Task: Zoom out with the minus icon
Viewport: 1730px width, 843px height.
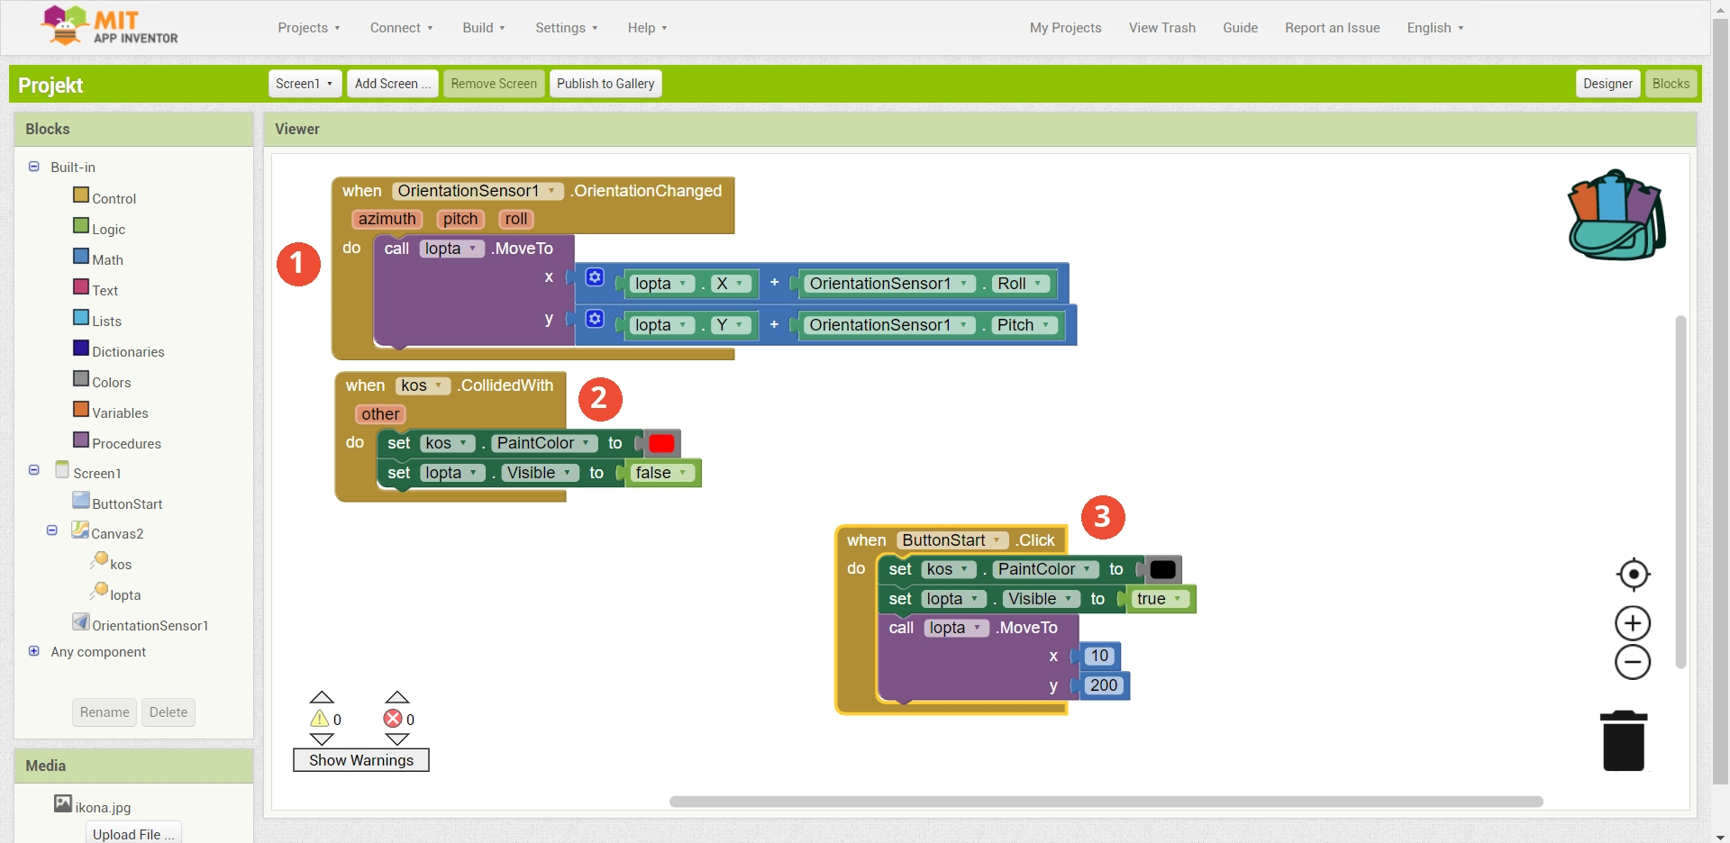Action: [1633, 662]
